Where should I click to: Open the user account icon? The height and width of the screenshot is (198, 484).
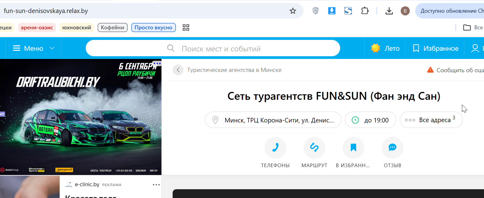pyautogui.click(x=475, y=48)
